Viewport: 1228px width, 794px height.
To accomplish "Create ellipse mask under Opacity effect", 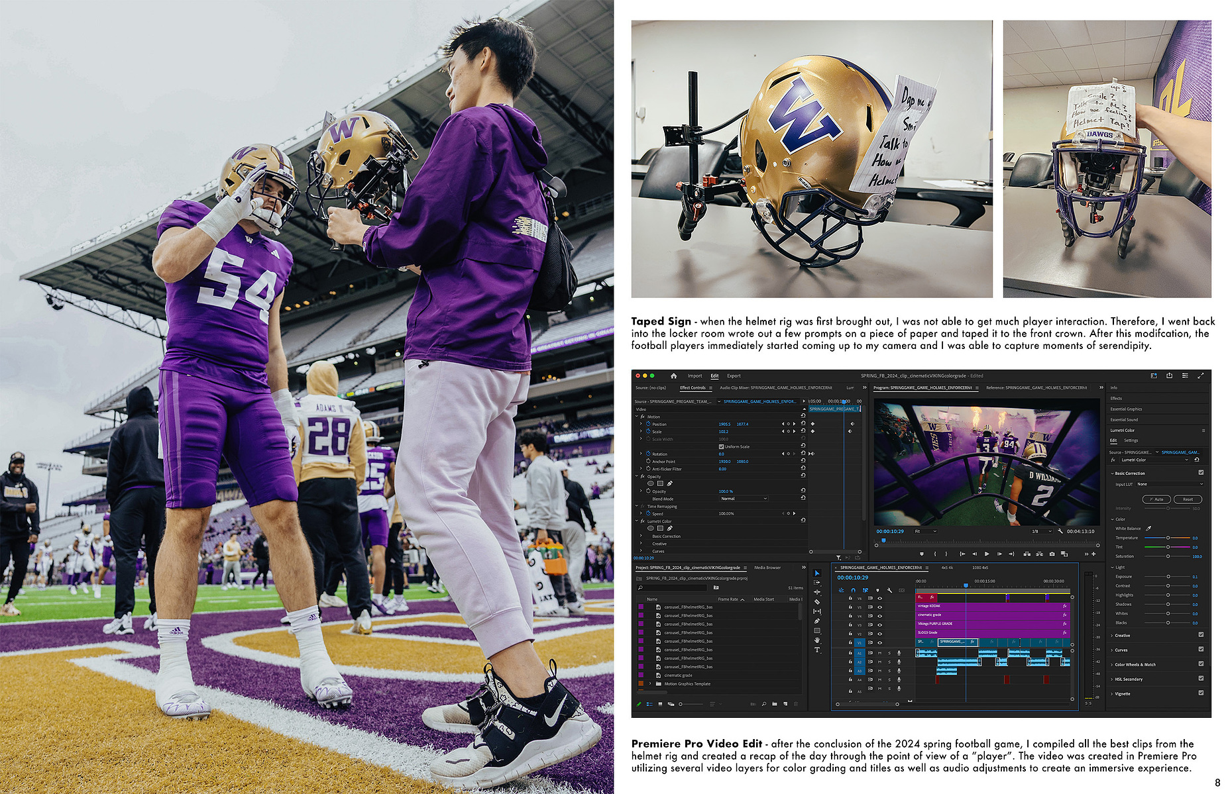I will click(x=651, y=483).
